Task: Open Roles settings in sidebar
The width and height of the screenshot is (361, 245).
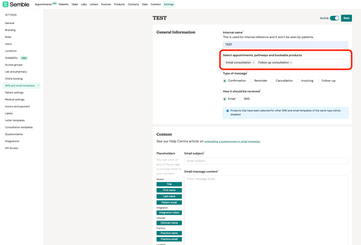Action: (8, 37)
